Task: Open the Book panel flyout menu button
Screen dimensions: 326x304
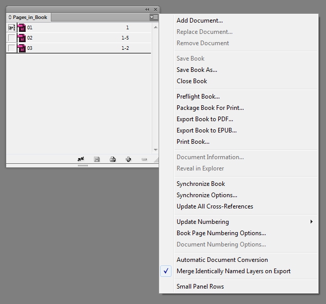Action: pos(154,17)
